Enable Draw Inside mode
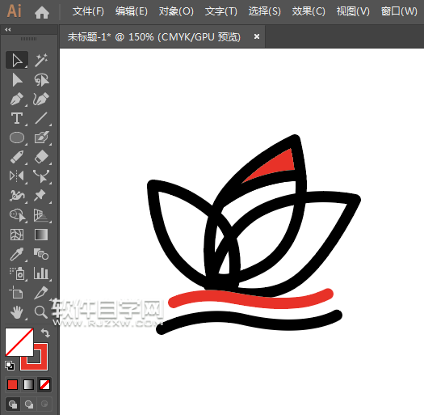This screenshot has height=415, width=424. click(44, 404)
